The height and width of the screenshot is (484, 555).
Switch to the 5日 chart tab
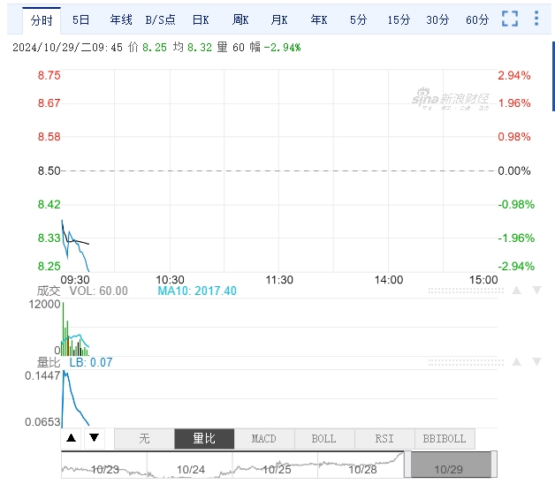[80, 19]
